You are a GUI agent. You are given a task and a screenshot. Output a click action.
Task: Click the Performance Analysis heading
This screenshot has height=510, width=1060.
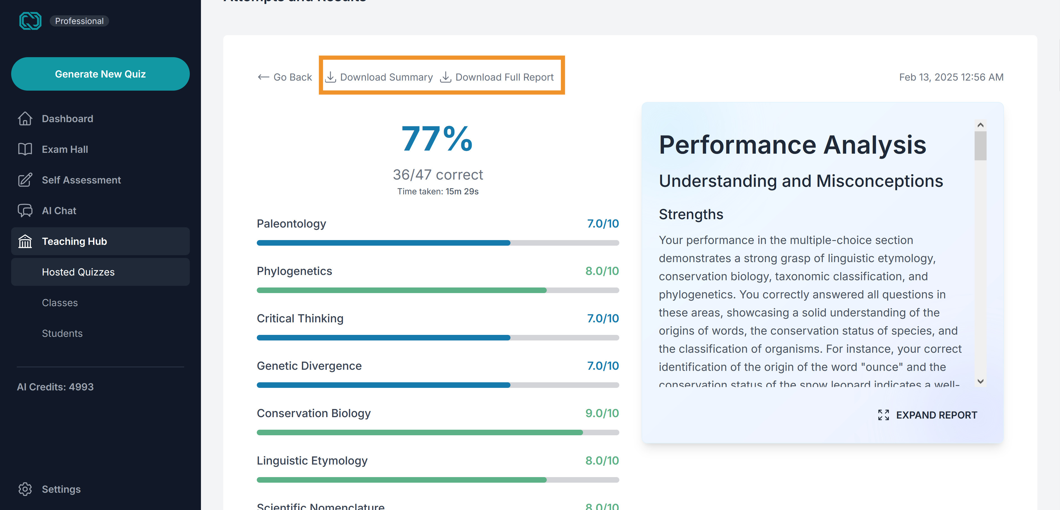click(x=792, y=145)
